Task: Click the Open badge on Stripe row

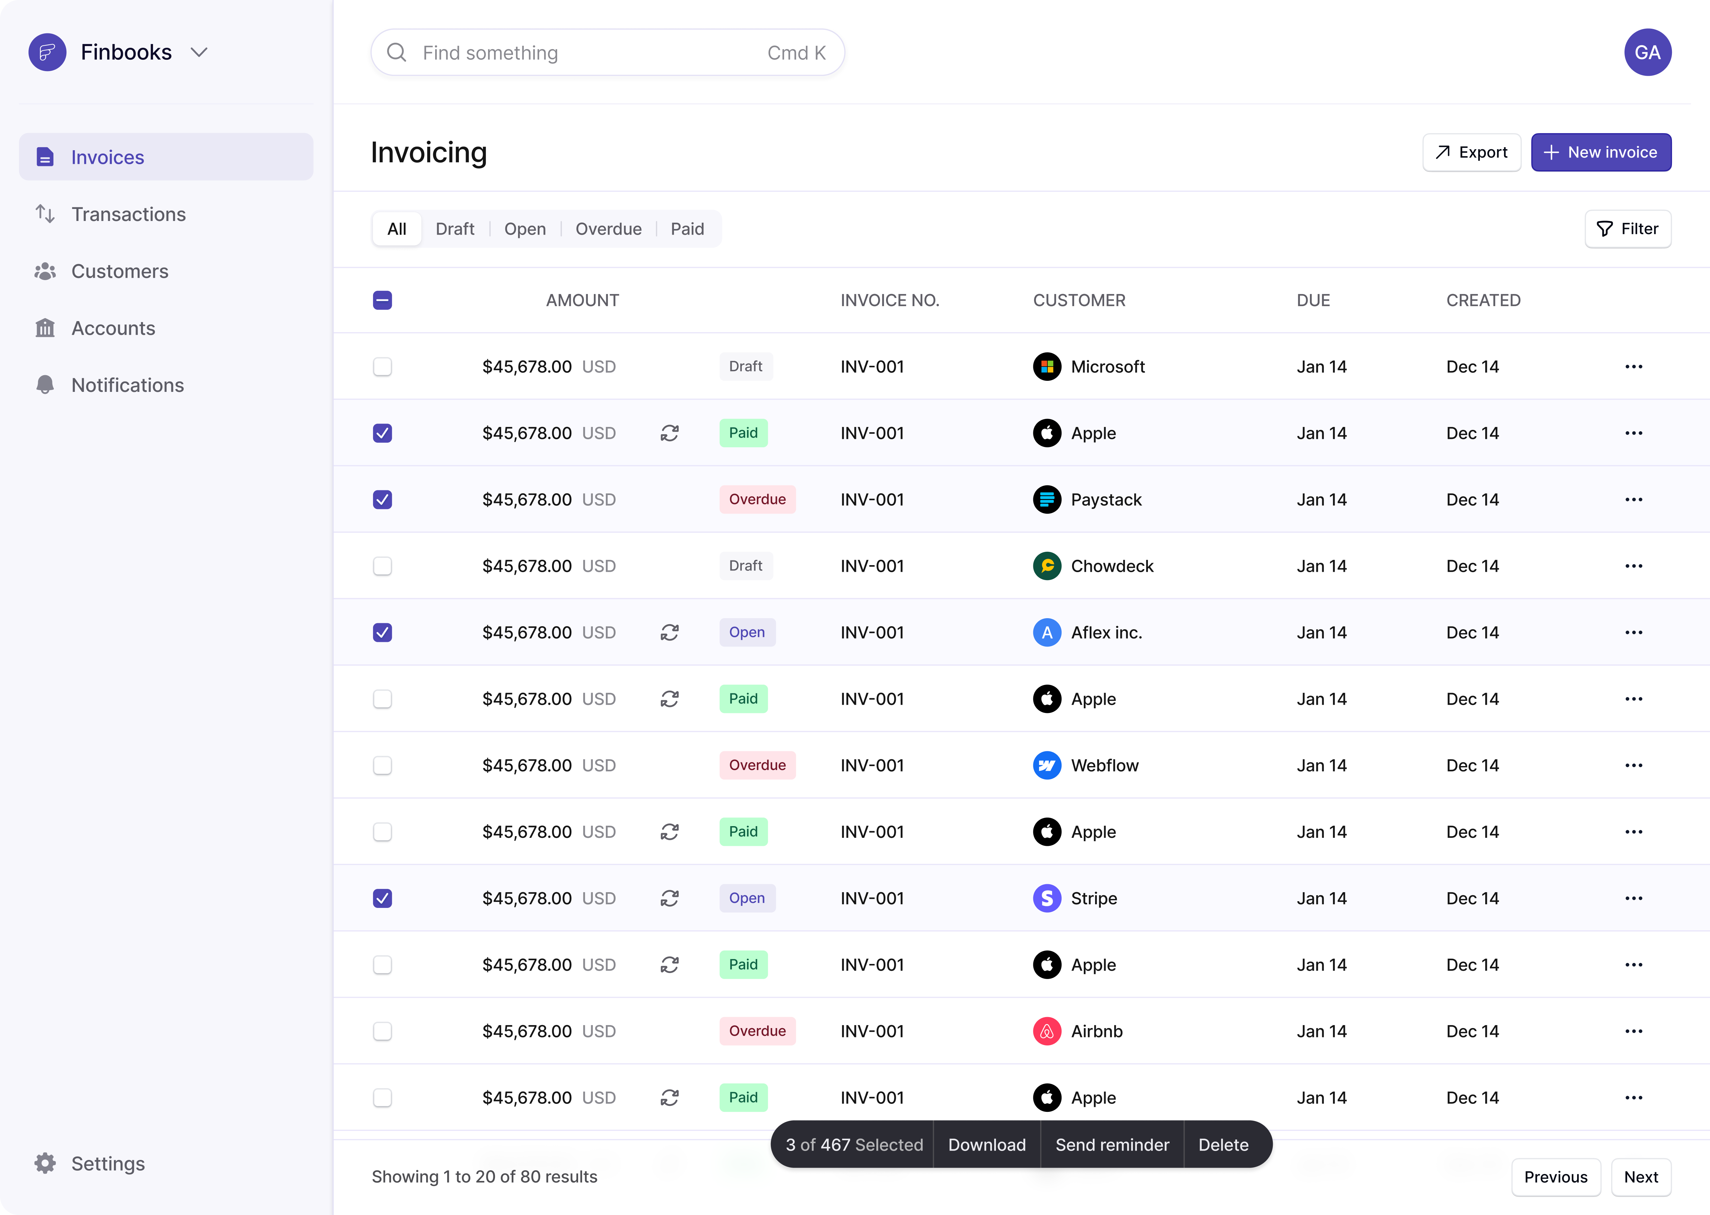Action: point(747,898)
